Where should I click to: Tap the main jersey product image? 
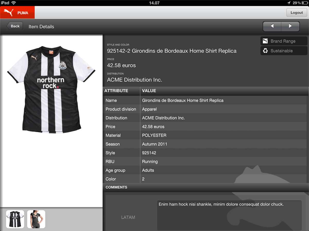pyautogui.click(x=51, y=89)
